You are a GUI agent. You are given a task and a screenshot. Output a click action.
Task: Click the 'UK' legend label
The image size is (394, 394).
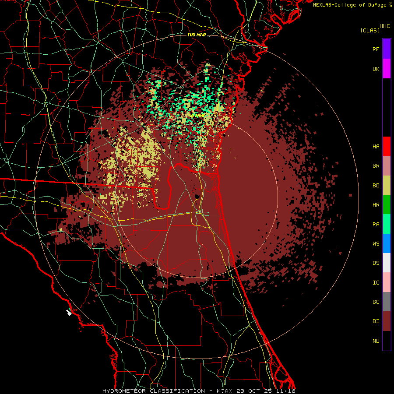tap(376, 69)
